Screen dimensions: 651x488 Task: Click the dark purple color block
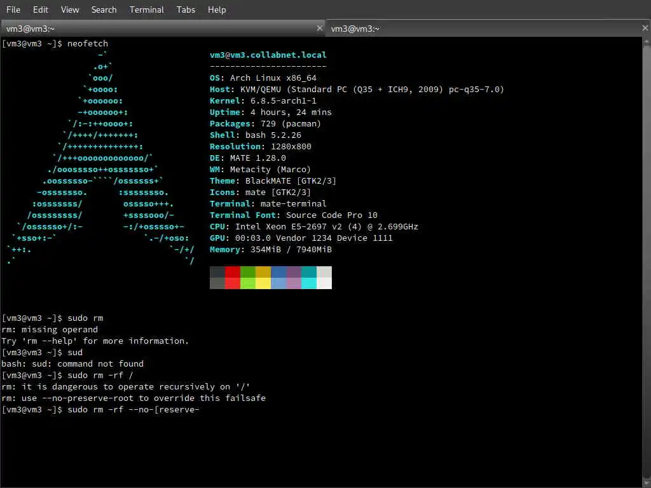tap(294, 272)
